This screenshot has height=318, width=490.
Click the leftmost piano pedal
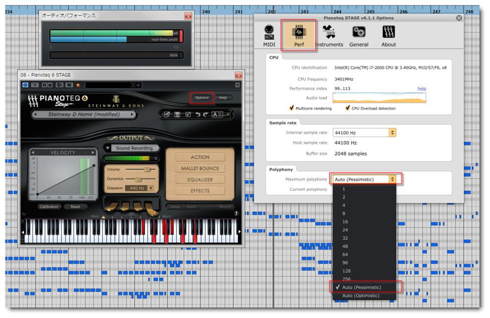point(112,207)
